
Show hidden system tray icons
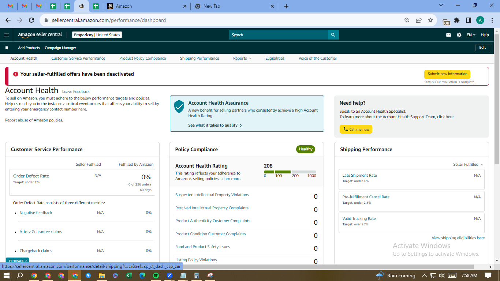click(425, 276)
